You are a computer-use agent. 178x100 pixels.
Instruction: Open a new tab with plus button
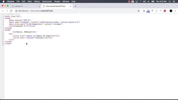coord(75,6)
